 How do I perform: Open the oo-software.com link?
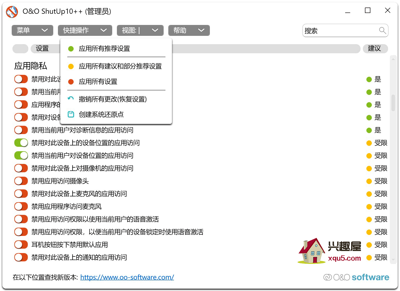(x=127, y=277)
